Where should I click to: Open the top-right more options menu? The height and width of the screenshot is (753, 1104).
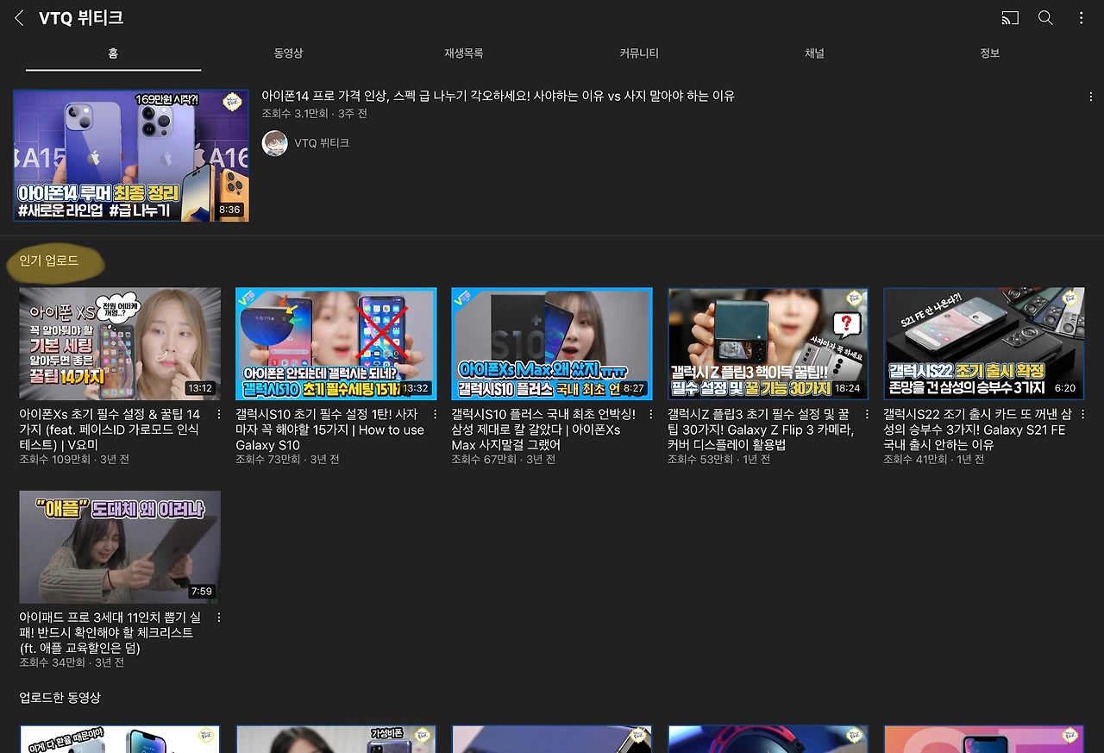[1081, 18]
